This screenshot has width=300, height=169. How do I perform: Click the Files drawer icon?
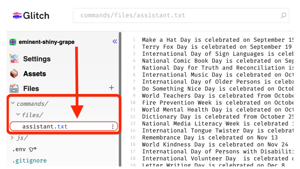14,89
